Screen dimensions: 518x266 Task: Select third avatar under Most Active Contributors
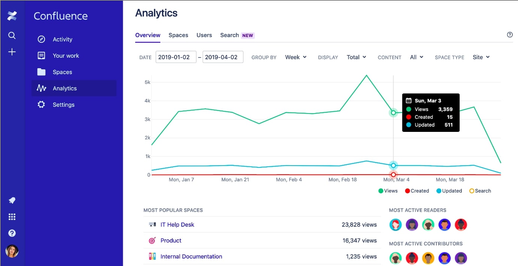pos(428,258)
